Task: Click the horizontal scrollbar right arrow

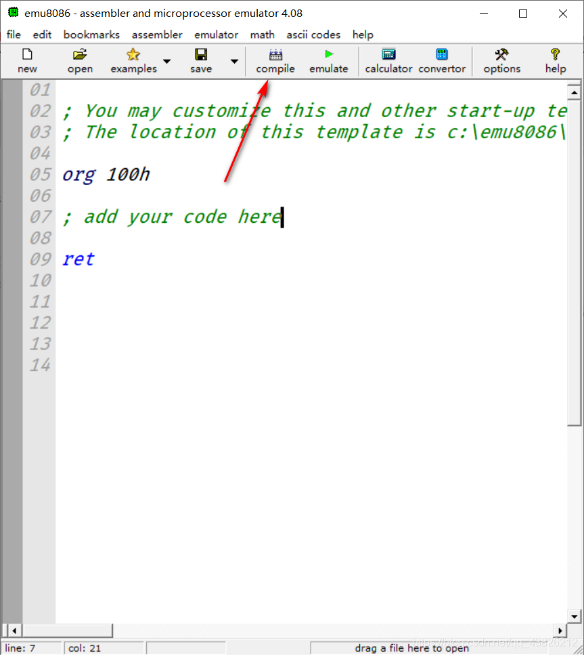Action: 560,631
